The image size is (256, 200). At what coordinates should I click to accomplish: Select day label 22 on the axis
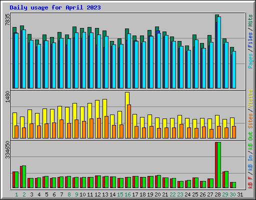tap(172, 194)
